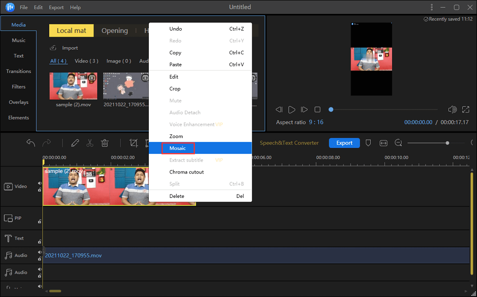Open the Speech&Text Converter link
Viewport: 477px width, 297px height.
[289, 143]
